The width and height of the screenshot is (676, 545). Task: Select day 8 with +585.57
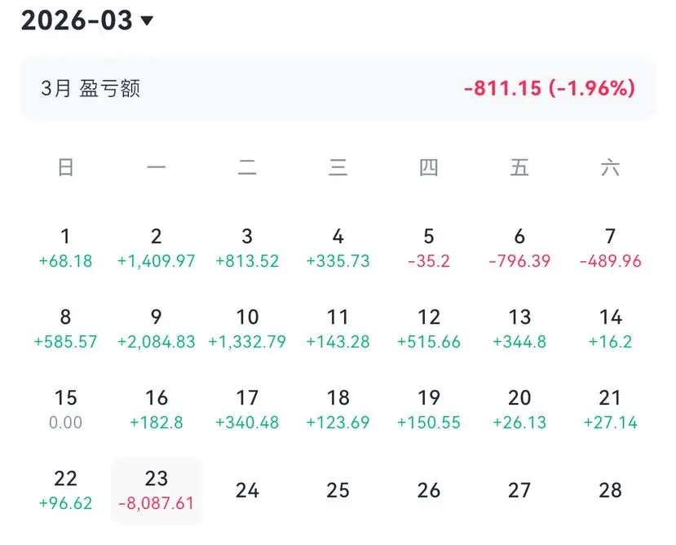(65, 329)
